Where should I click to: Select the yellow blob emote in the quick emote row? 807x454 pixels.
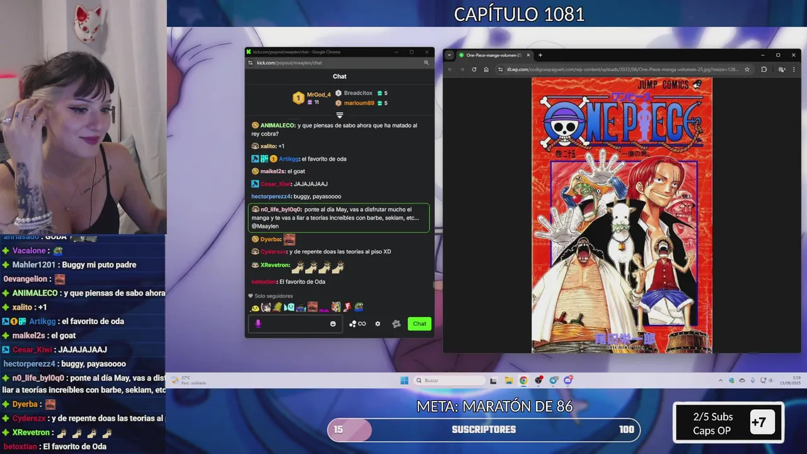255,308
